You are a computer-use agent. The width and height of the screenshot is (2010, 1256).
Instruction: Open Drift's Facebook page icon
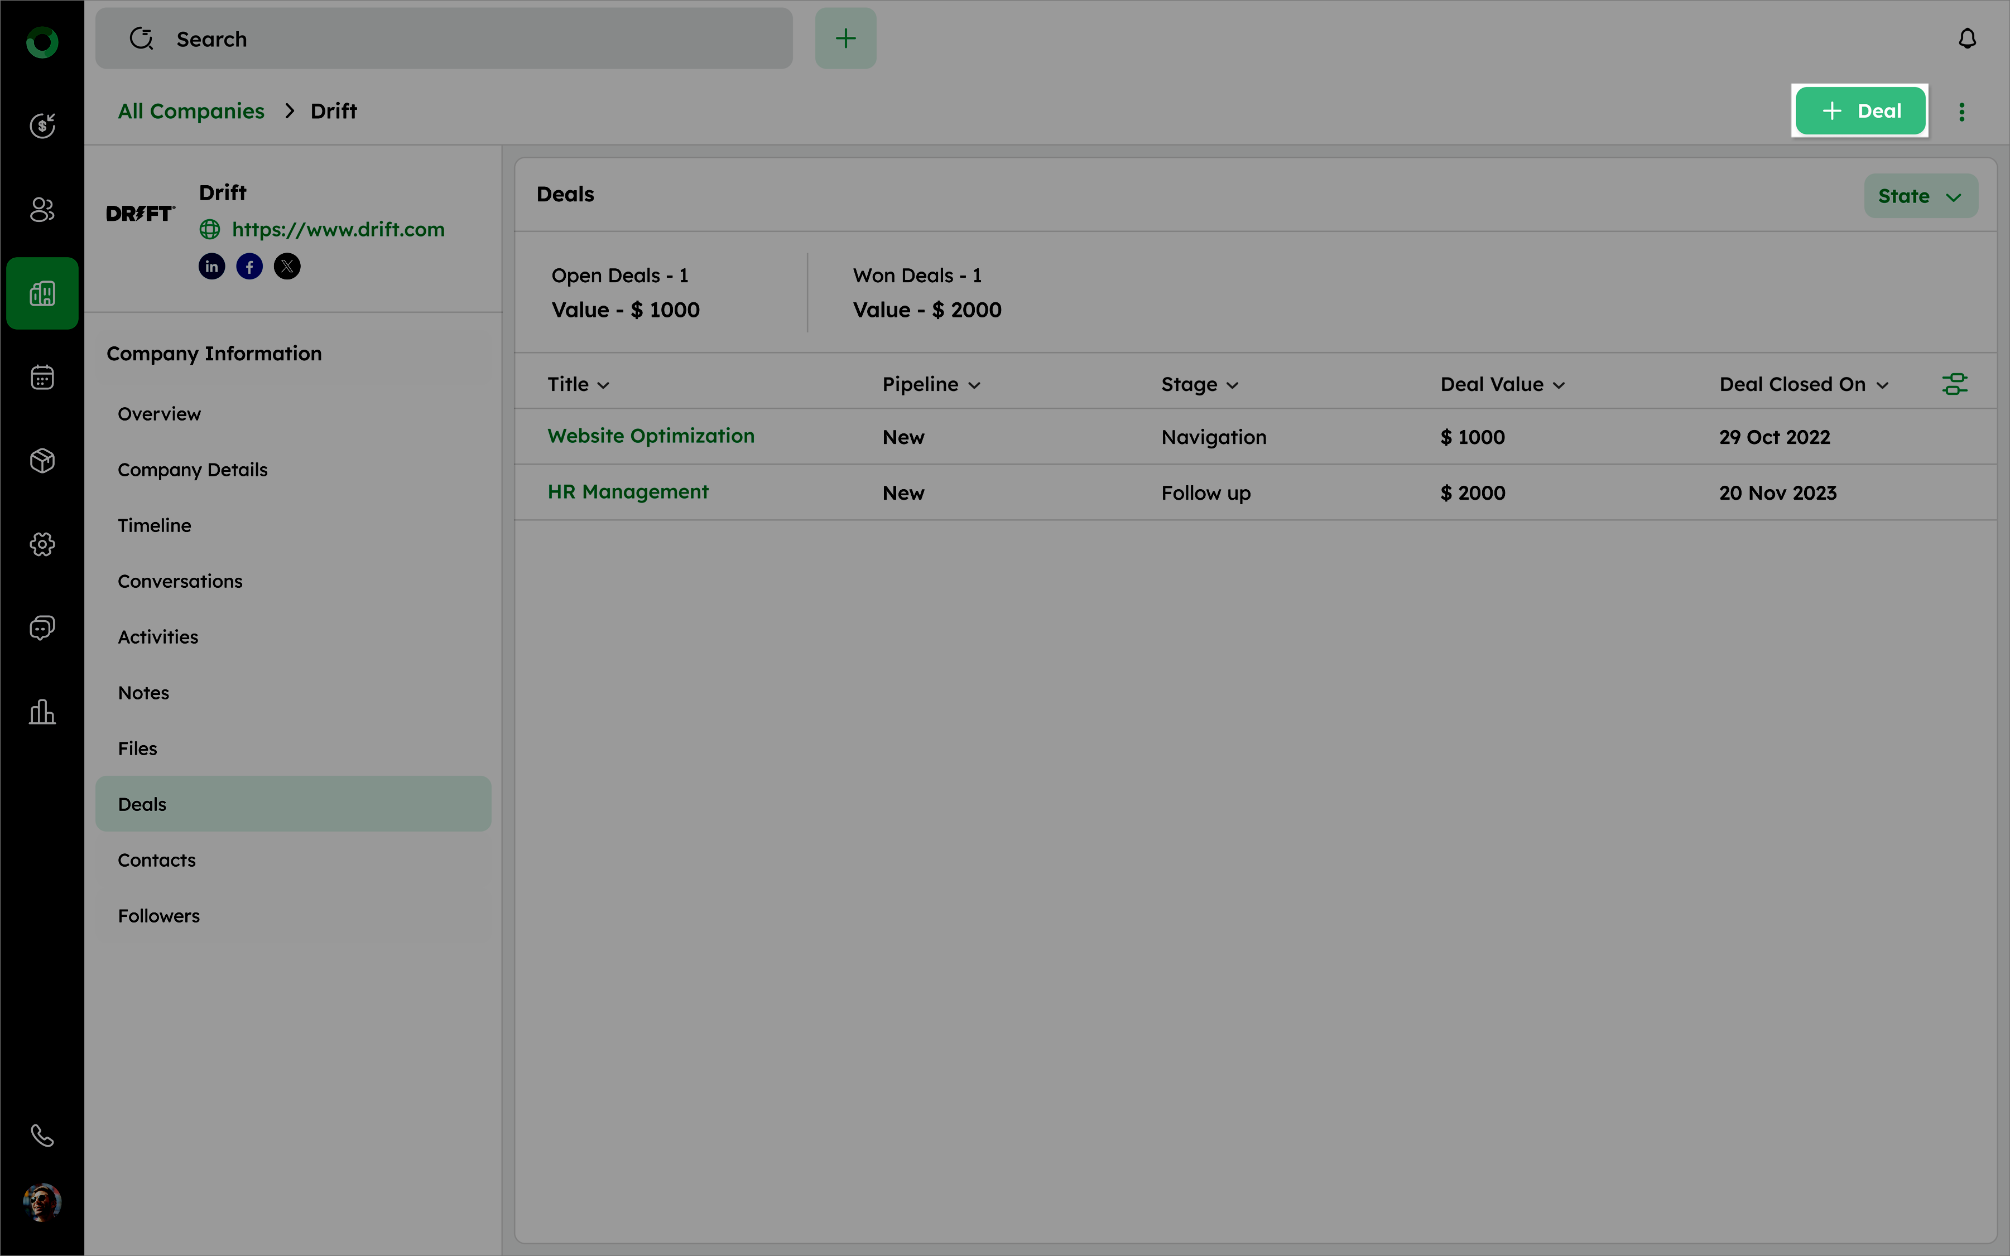[x=249, y=267]
